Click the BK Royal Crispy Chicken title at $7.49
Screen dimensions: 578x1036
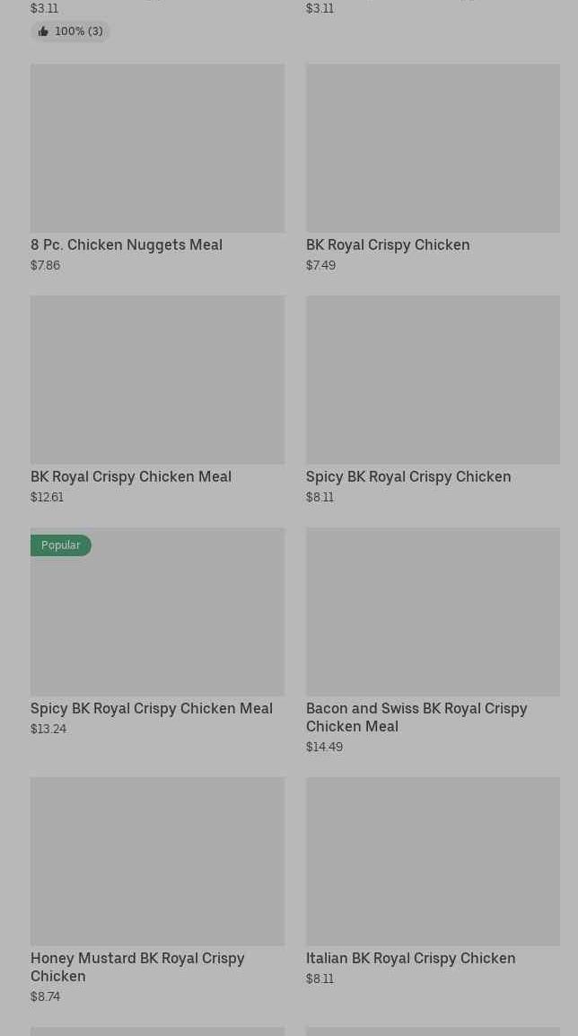pyautogui.click(x=388, y=244)
